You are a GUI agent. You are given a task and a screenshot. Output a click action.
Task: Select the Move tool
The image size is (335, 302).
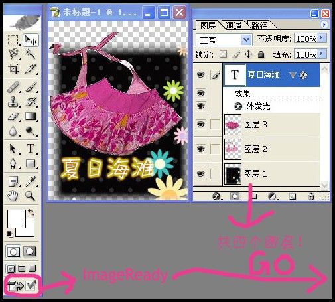pyautogui.click(x=31, y=40)
